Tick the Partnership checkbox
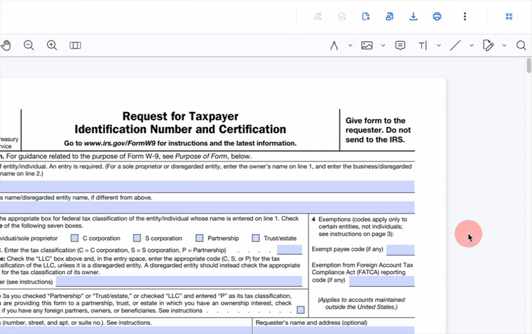532x334 pixels. point(199,238)
